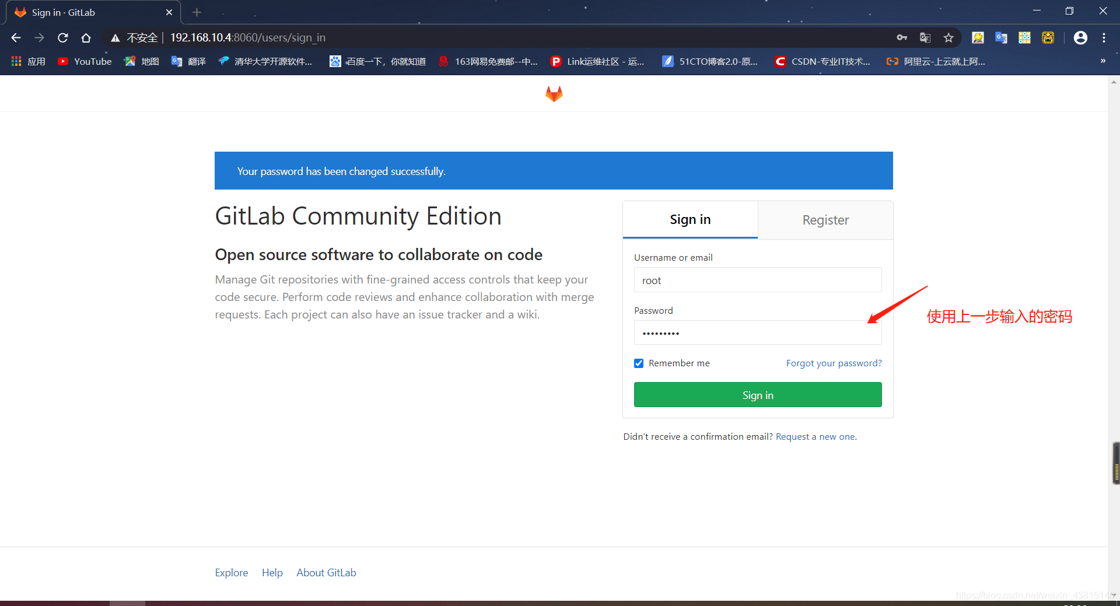The height and width of the screenshot is (606, 1120).
Task: Open the Help footer link
Action: click(x=272, y=572)
